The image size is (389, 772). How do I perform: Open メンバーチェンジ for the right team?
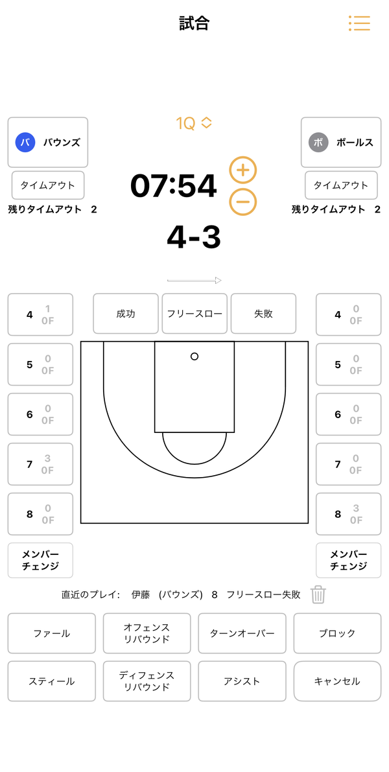349,560
